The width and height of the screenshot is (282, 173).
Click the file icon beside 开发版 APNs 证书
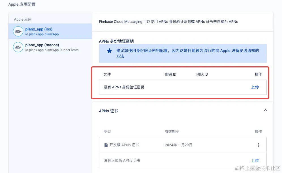pos(106,145)
